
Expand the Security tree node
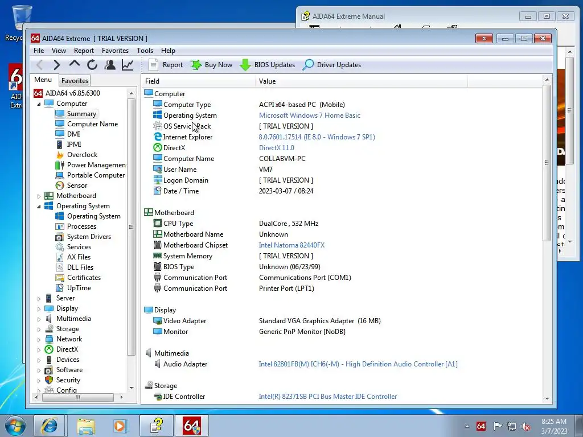(x=39, y=381)
